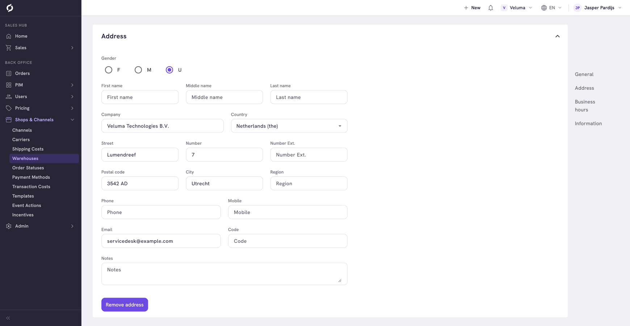Screen dimensions: 630x326
Task: Click the Pricing tag icon
Action: coord(9,108)
